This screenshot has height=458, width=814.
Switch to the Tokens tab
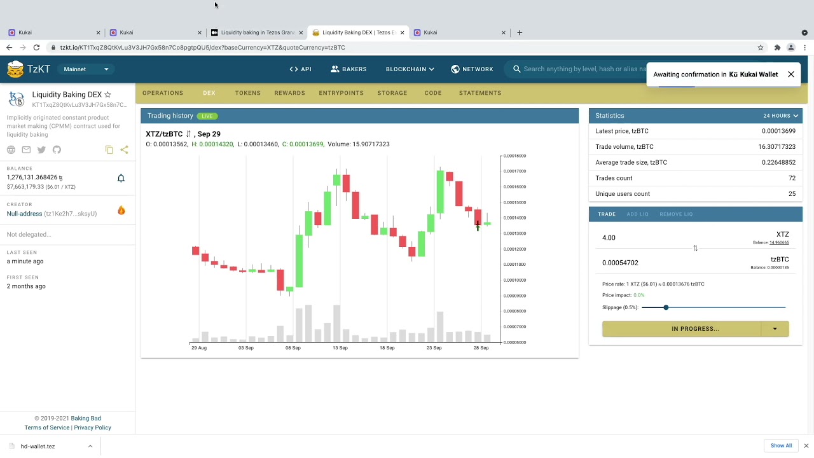(248, 93)
